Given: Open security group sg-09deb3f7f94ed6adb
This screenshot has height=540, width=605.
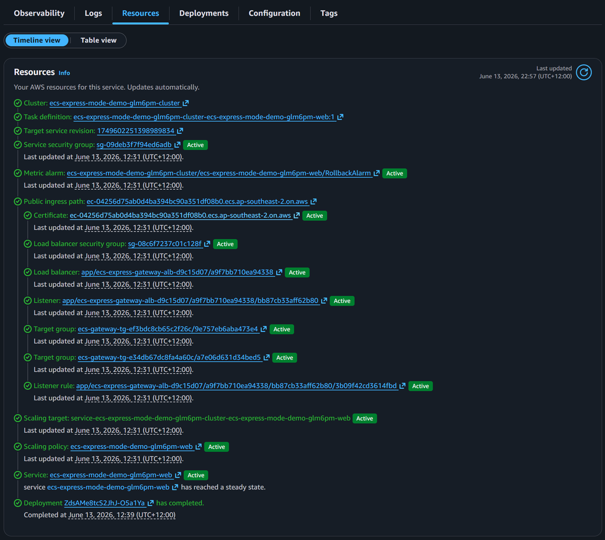Looking at the screenshot, I should point(134,145).
